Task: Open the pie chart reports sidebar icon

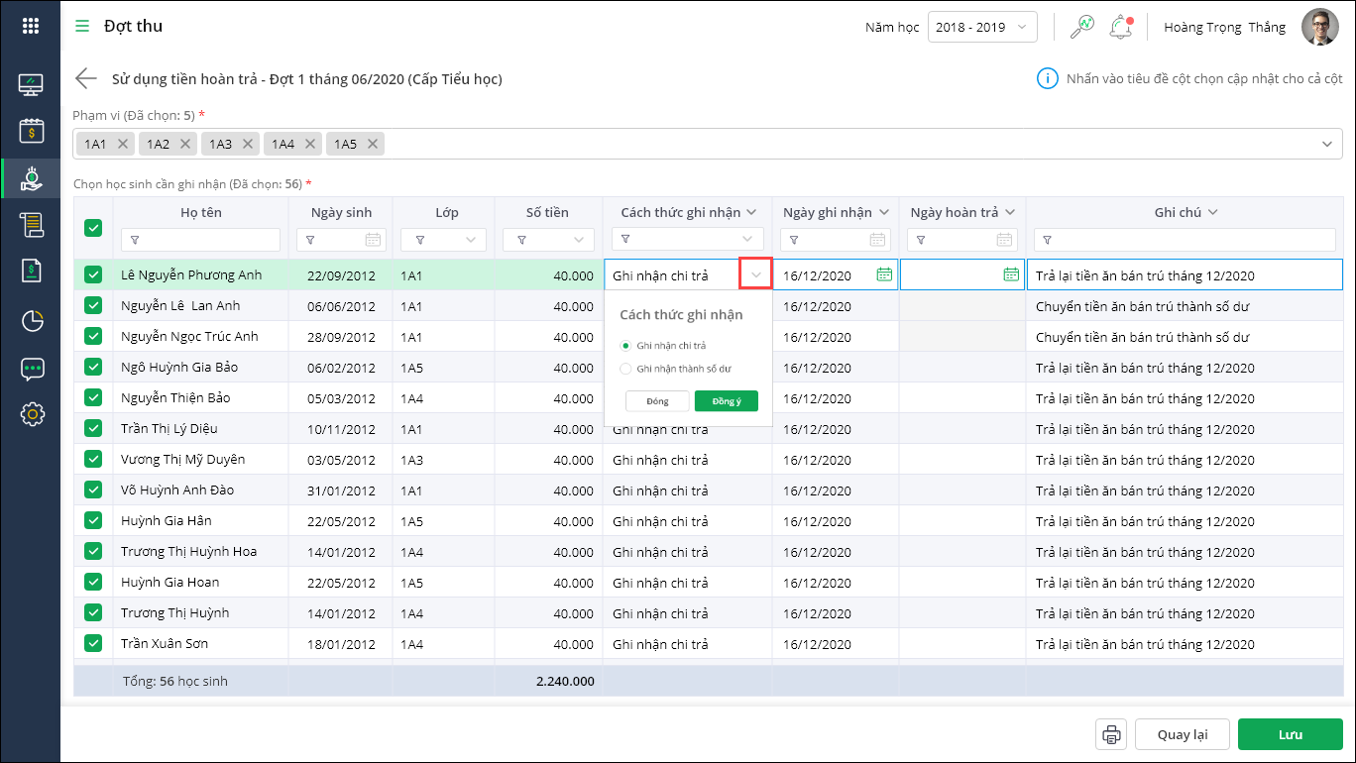Action: pos(32,320)
